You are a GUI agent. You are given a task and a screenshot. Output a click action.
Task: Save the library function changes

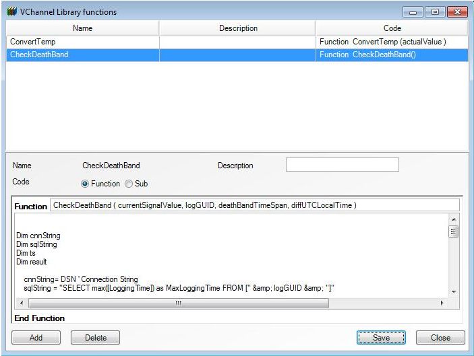pos(381,337)
